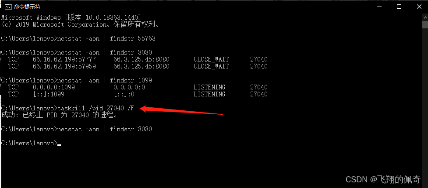The height and width of the screenshot is (188, 428).
Task: Click the Windows version 10.0.18363.1440 text
Action: pos(103,17)
